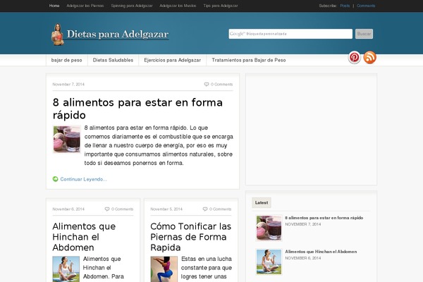Viewport: 423px width, 282px height.
Task: Click the November 6, 2014 post date
Action: [68, 209]
